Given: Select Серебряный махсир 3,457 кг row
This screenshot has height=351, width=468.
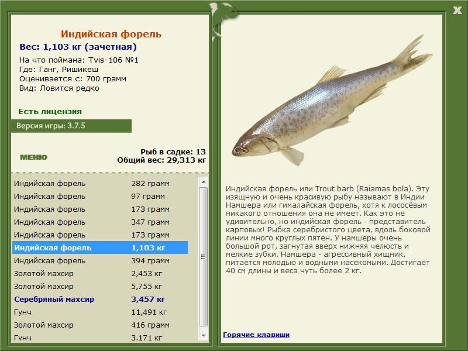Looking at the screenshot, I should pyautogui.click(x=100, y=299).
